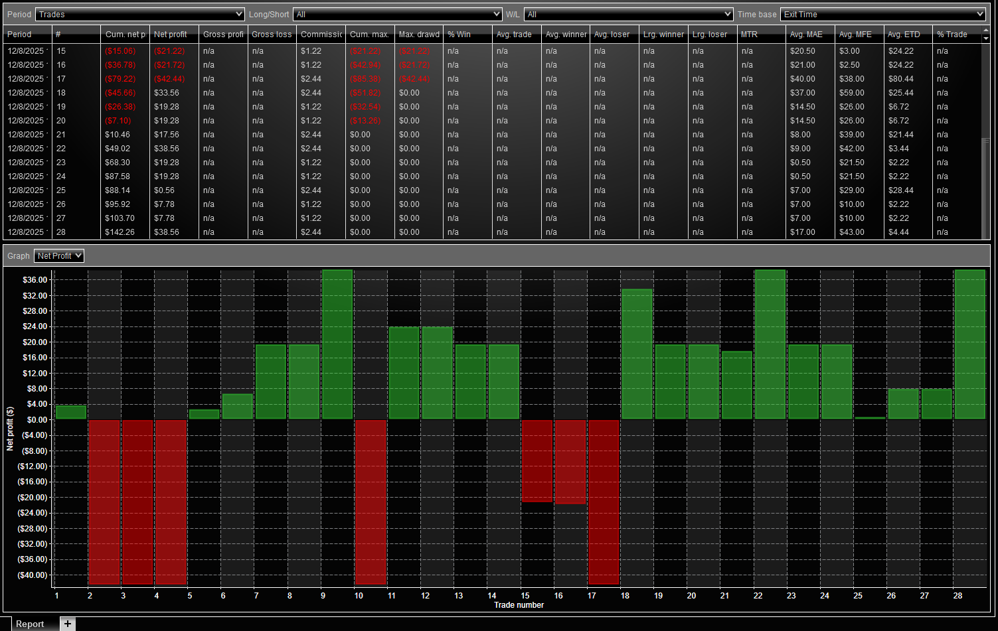Click the Avg. MFE column header
The image size is (998, 631).
pyautogui.click(x=855, y=35)
